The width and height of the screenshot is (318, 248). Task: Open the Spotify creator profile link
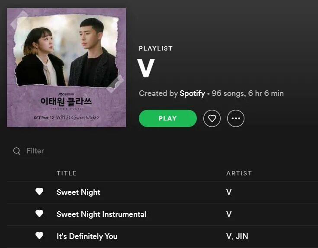pos(192,93)
